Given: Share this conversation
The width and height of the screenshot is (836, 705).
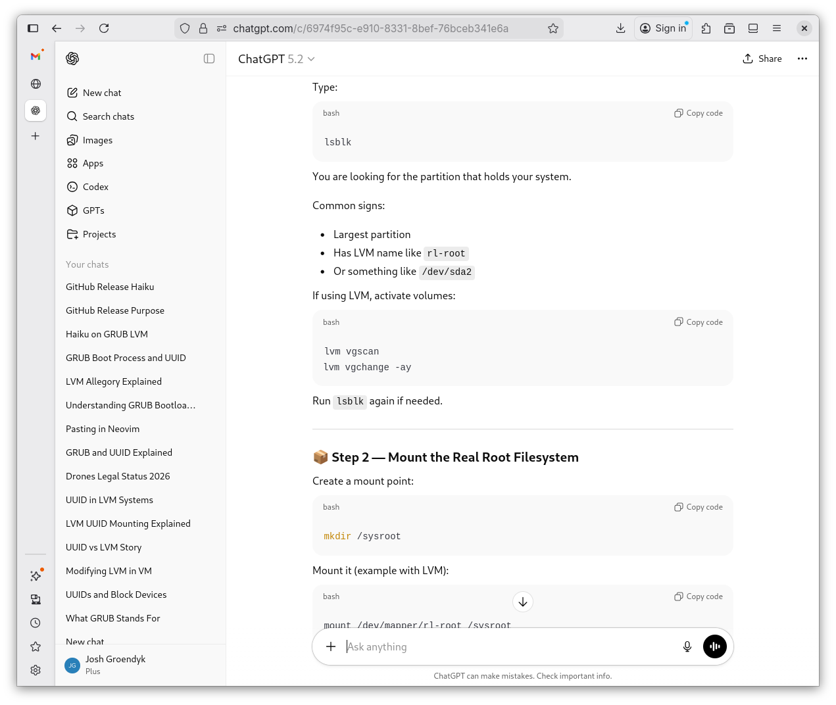Looking at the screenshot, I should (762, 59).
